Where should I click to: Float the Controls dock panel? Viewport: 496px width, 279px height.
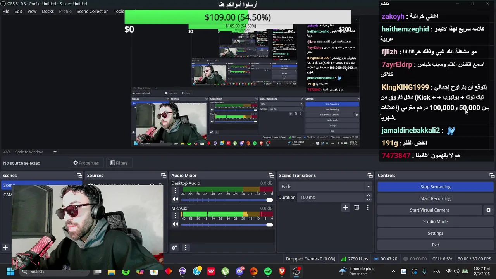click(492, 176)
